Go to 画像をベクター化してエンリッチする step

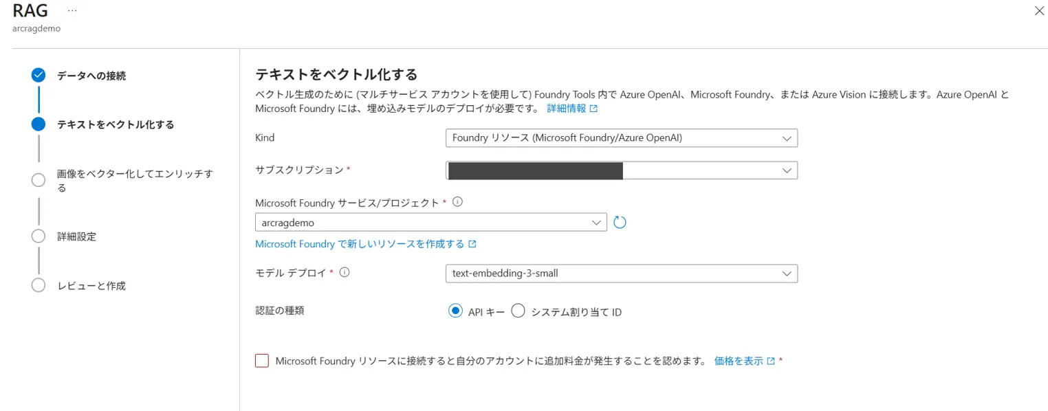pos(135,180)
